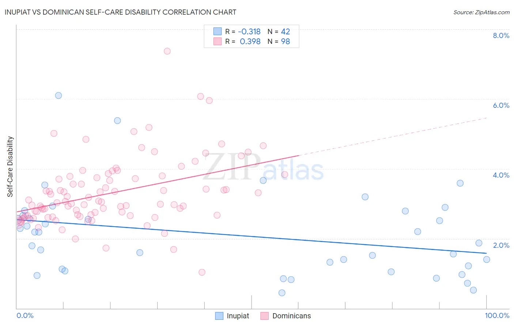Click the chart title text
This screenshot has width=514, height=326.
pos(120,12)
